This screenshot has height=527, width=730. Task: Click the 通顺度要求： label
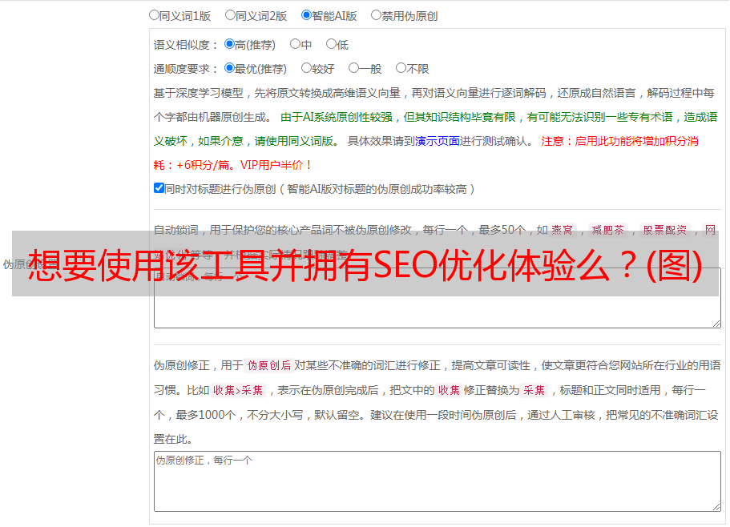(186, 69)
